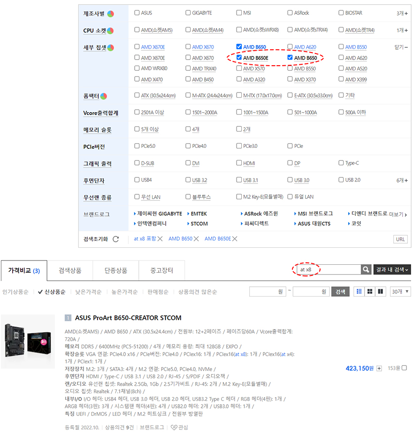Click the price range 검색 button

coord(340,292)
